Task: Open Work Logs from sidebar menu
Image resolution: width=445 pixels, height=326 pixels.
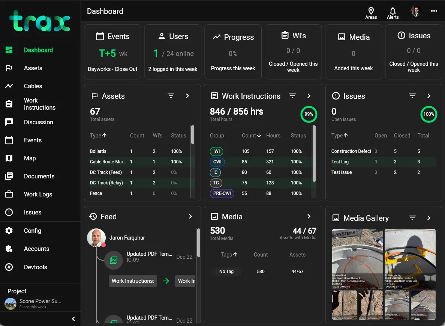Action: [38, 194]
